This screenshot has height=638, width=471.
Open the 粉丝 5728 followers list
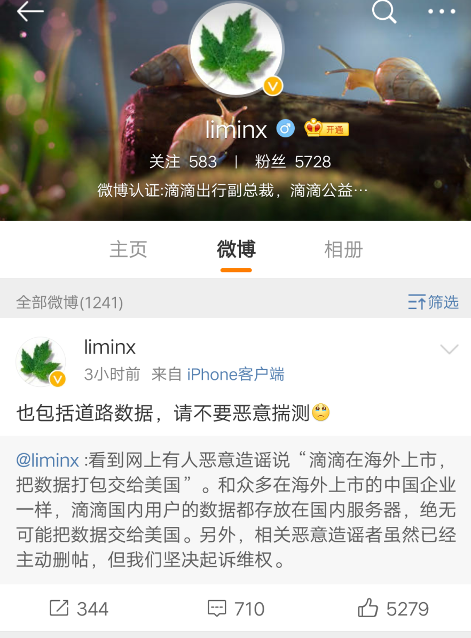tap(293, 162)
